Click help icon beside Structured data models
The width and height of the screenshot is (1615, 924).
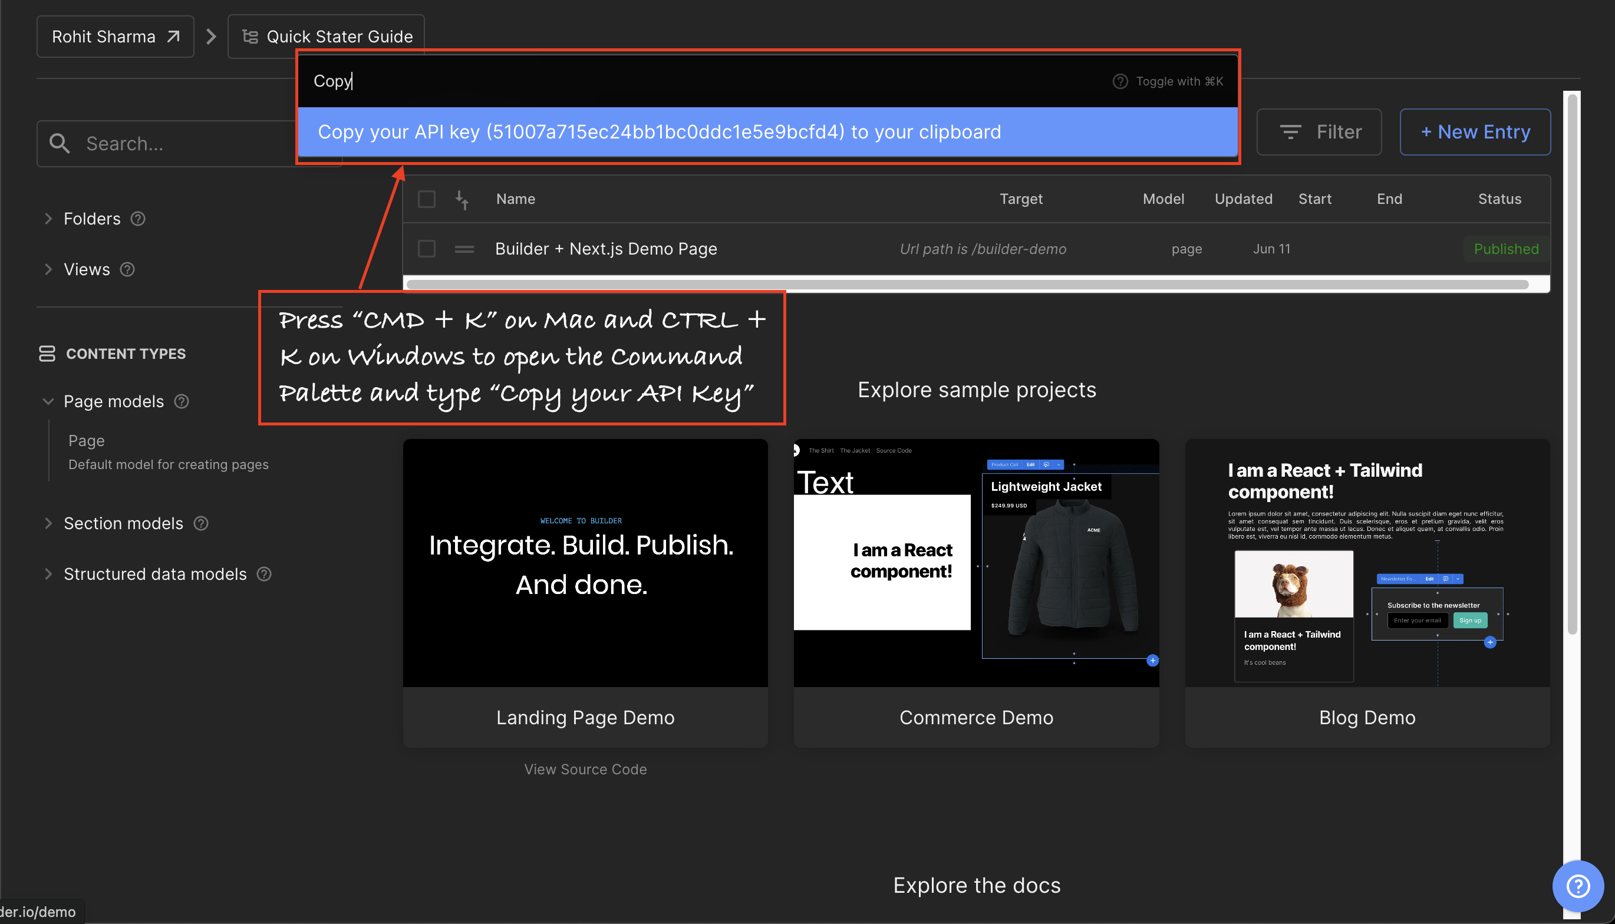pyautogui.click(x=264, y=575)
